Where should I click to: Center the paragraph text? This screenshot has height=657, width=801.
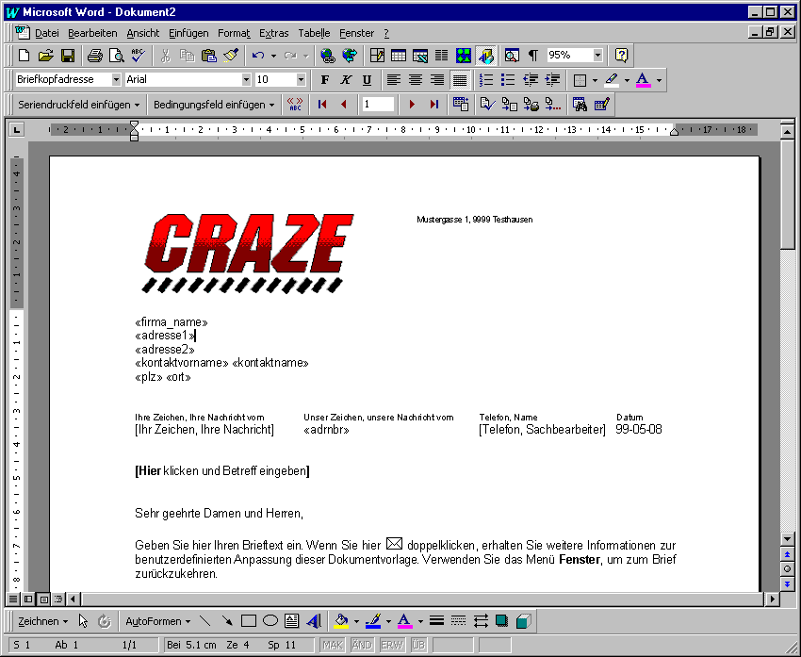[416, 80]
